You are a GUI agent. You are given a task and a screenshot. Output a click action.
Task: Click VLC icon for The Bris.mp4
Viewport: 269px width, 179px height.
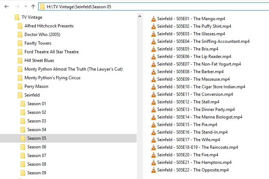tap(154, 49)
